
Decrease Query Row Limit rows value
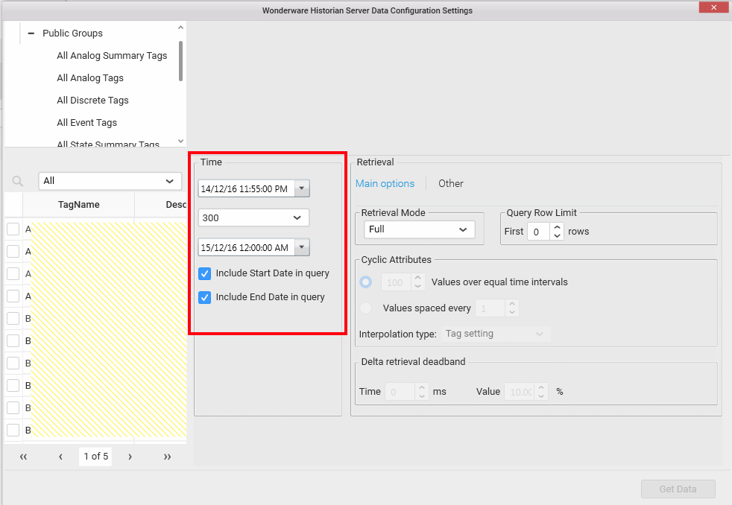pyautogui.click(x=557, y=236)
